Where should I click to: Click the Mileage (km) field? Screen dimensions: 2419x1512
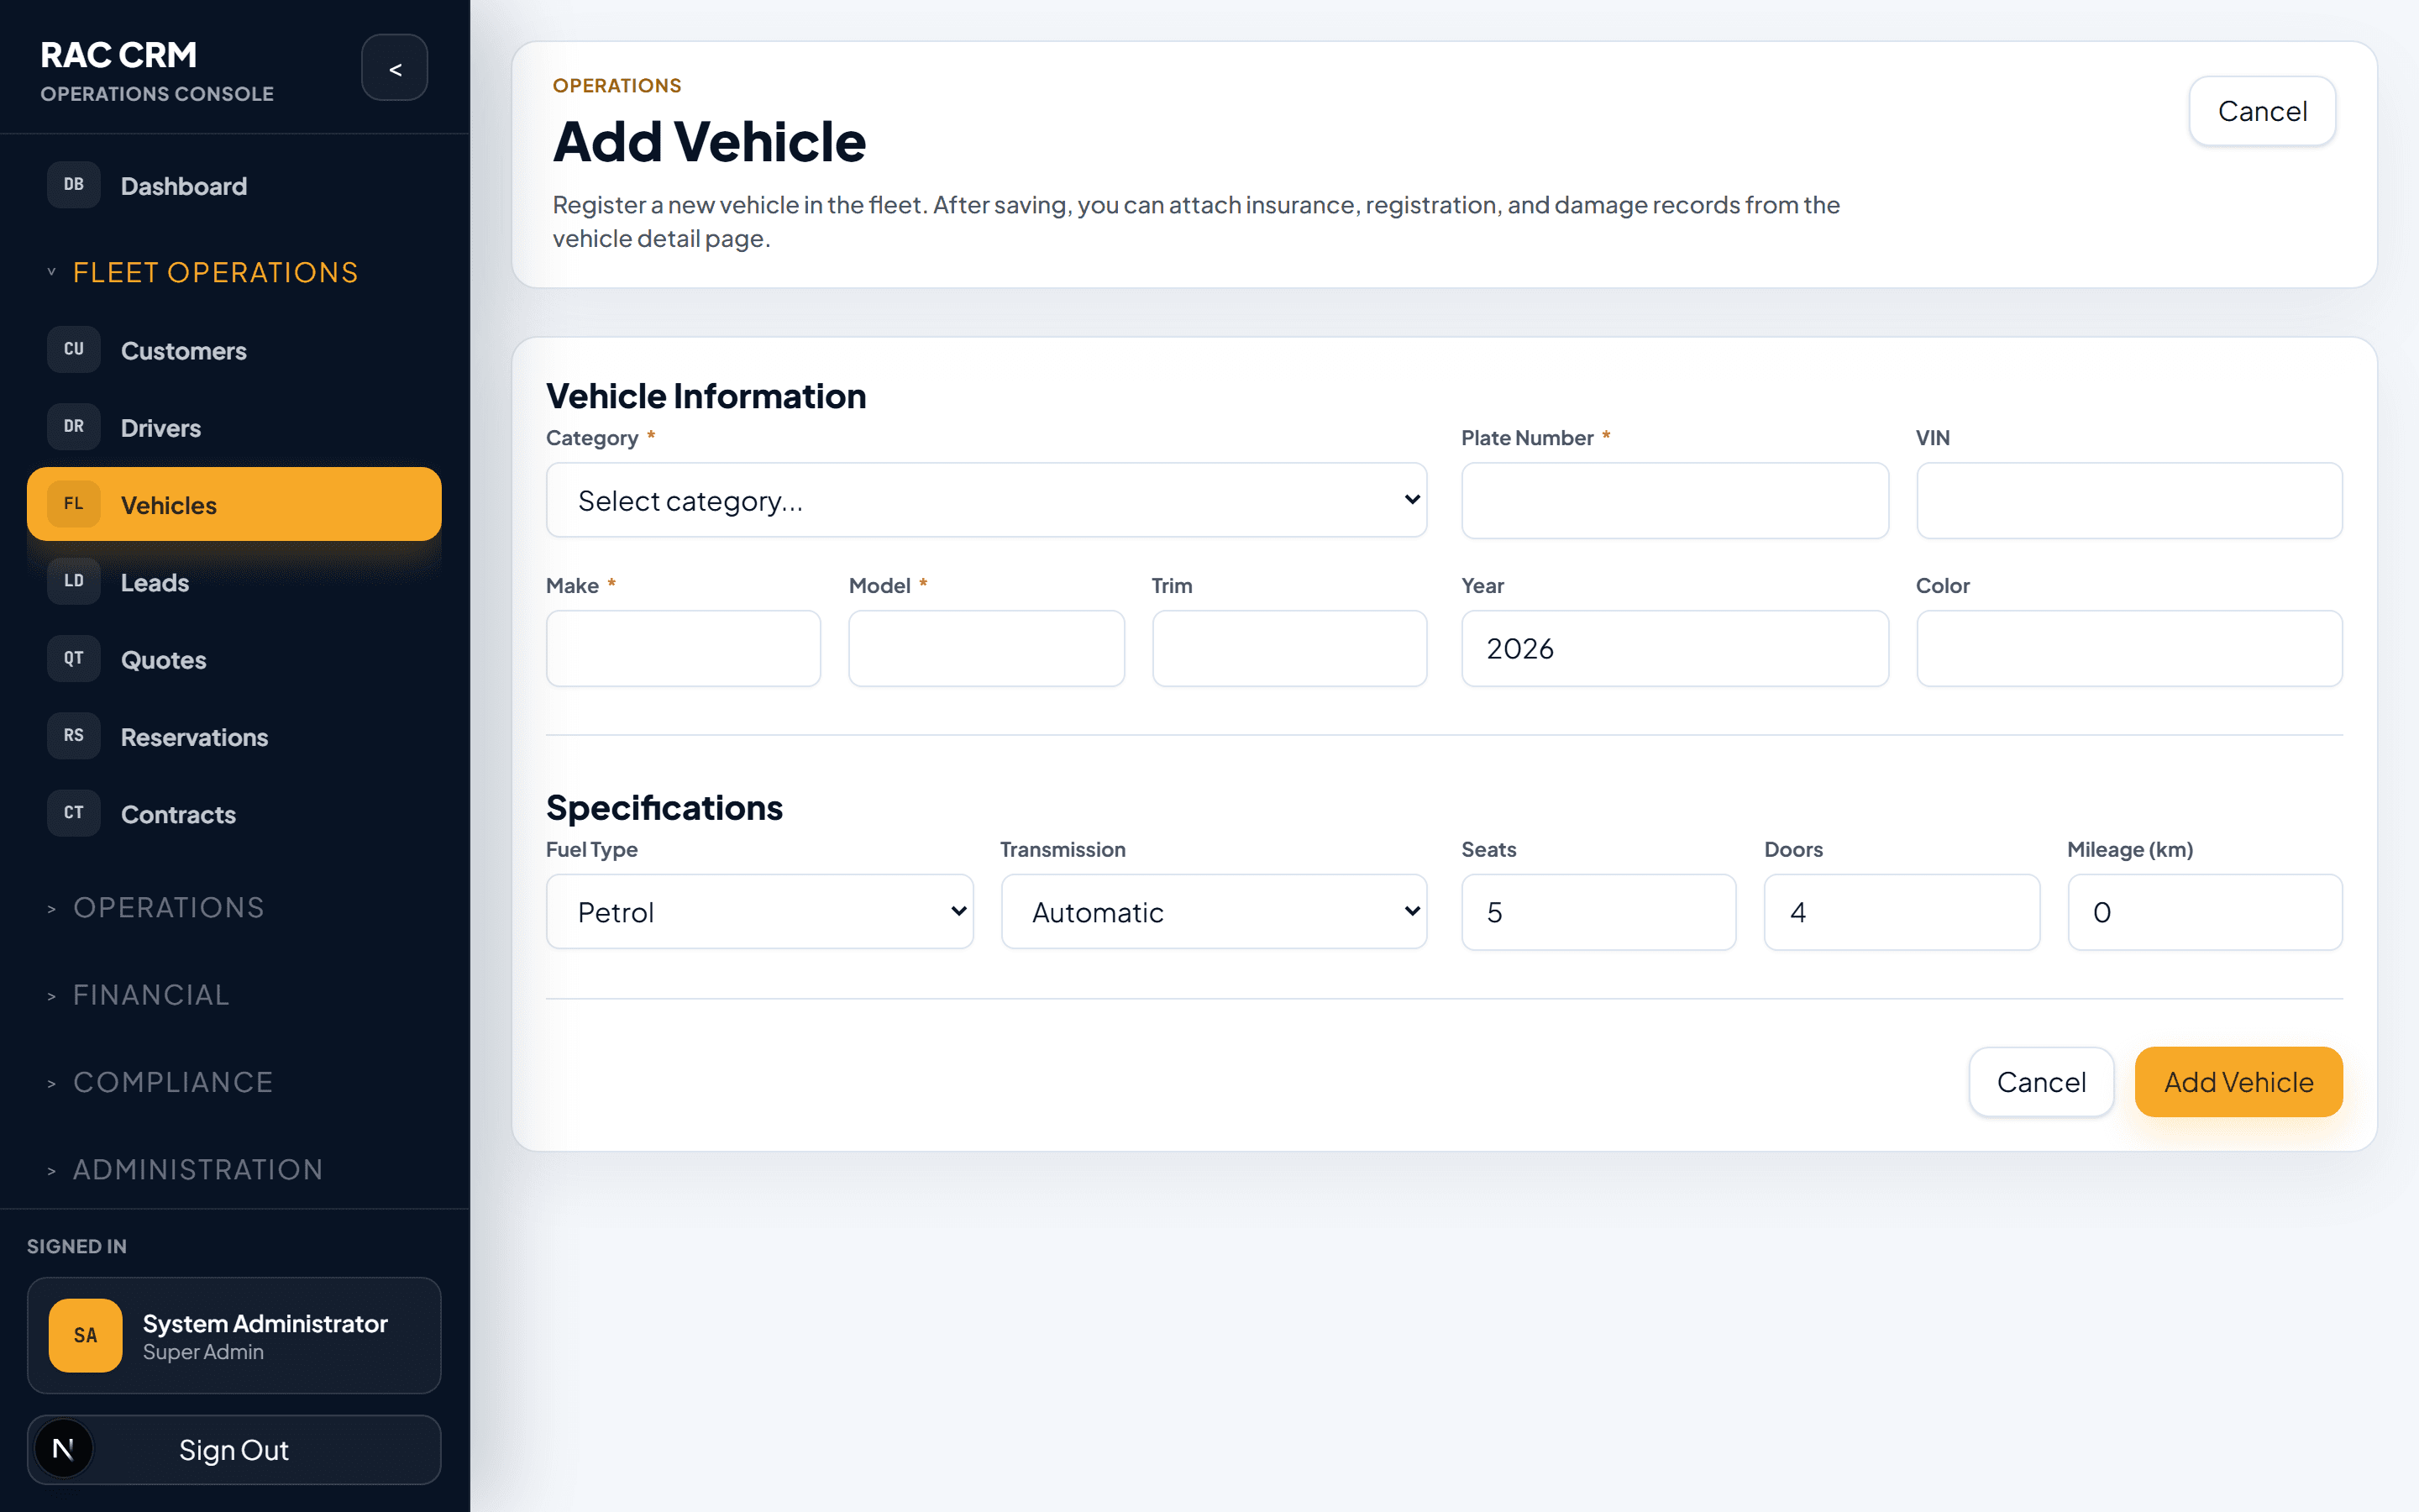2205,912
